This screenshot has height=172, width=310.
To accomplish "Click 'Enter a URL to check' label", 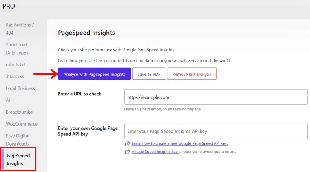I will coord(80,94).
